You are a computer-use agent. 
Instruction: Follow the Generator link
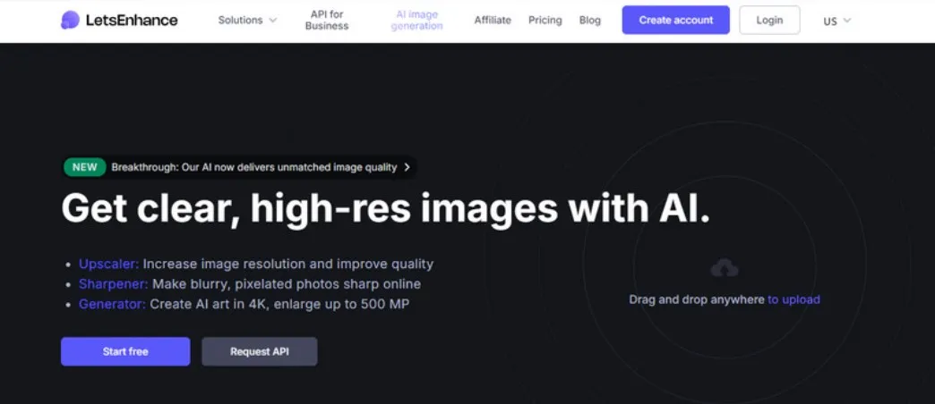click(112, 304)
